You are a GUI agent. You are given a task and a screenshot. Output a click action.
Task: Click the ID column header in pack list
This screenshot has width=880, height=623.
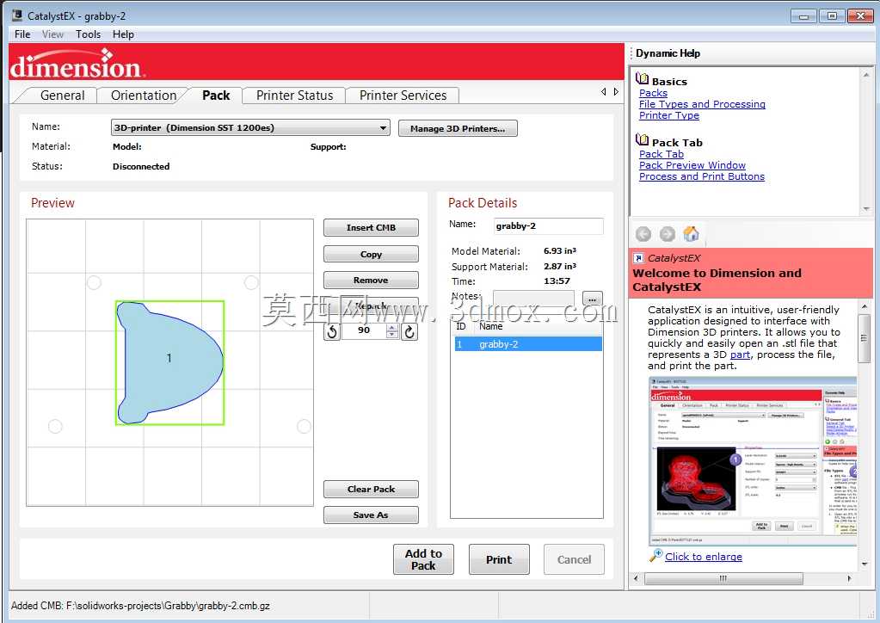pos(462,327)
